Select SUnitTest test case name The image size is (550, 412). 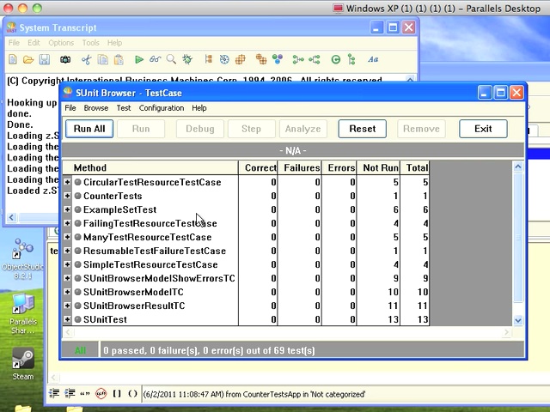pos(105,319)
